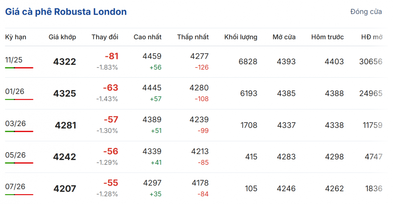The height and width of the screenshot is (204, 393).
Task: Click the -81 change value
Action: point(111,56)
